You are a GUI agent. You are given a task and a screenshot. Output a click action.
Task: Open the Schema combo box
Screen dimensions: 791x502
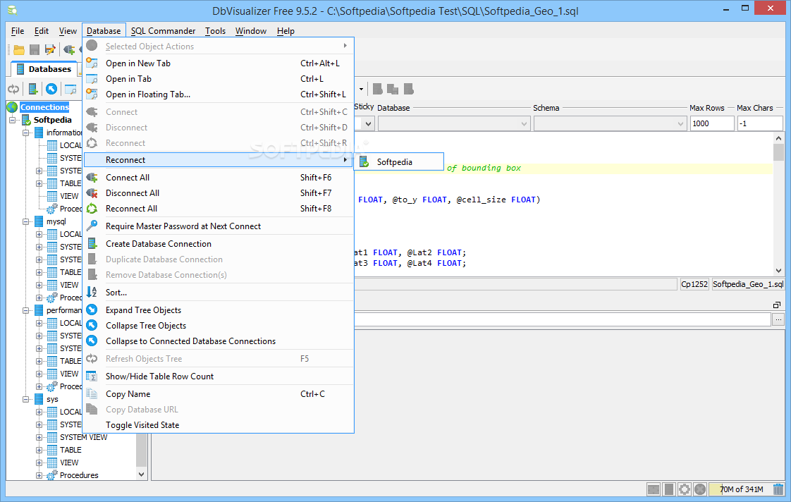coord(609,123)
